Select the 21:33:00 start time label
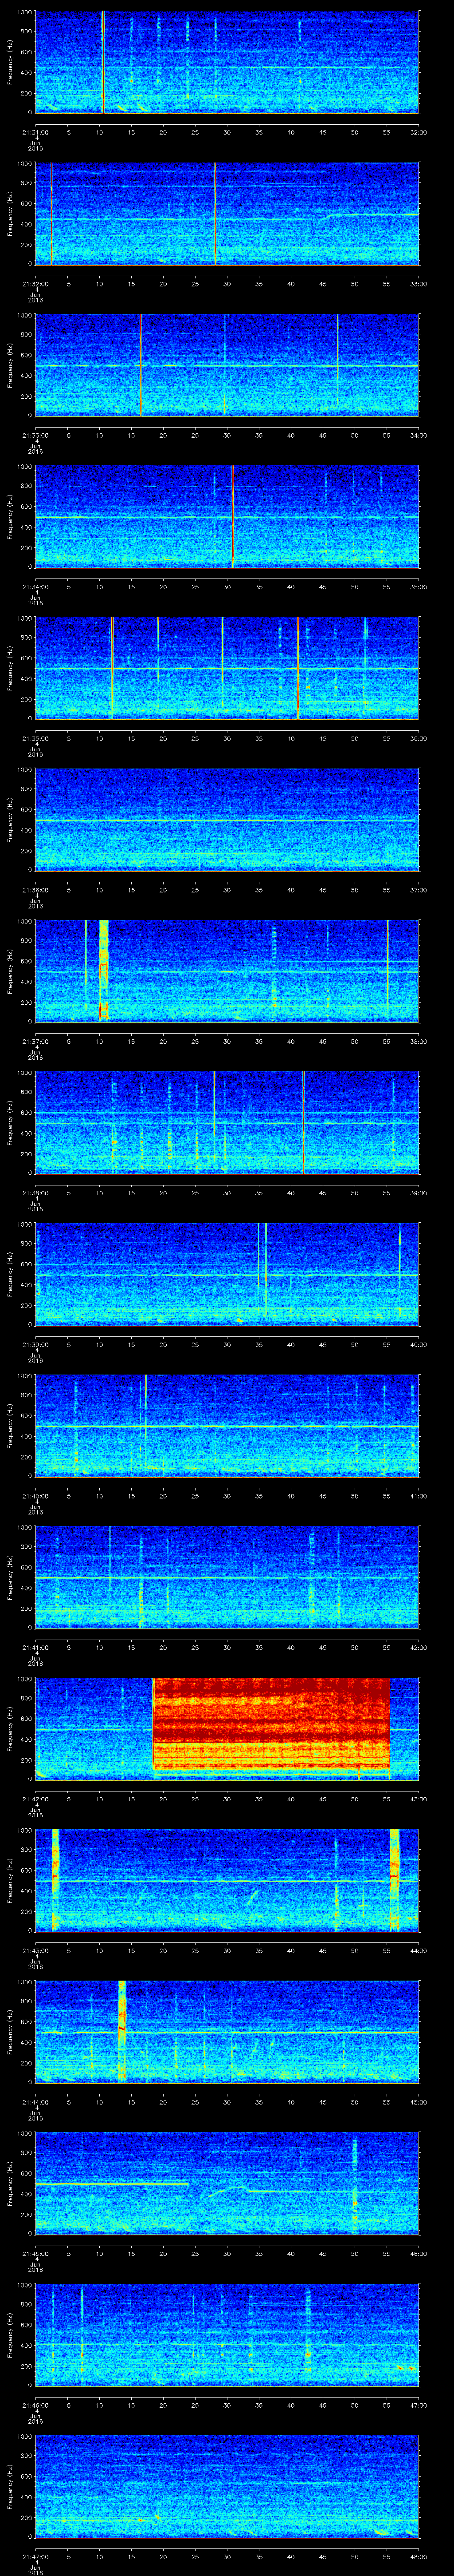454x2576 pixels. coord(35,435)
